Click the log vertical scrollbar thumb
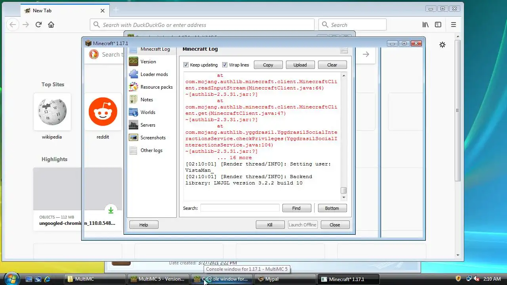 coord(343,190)
